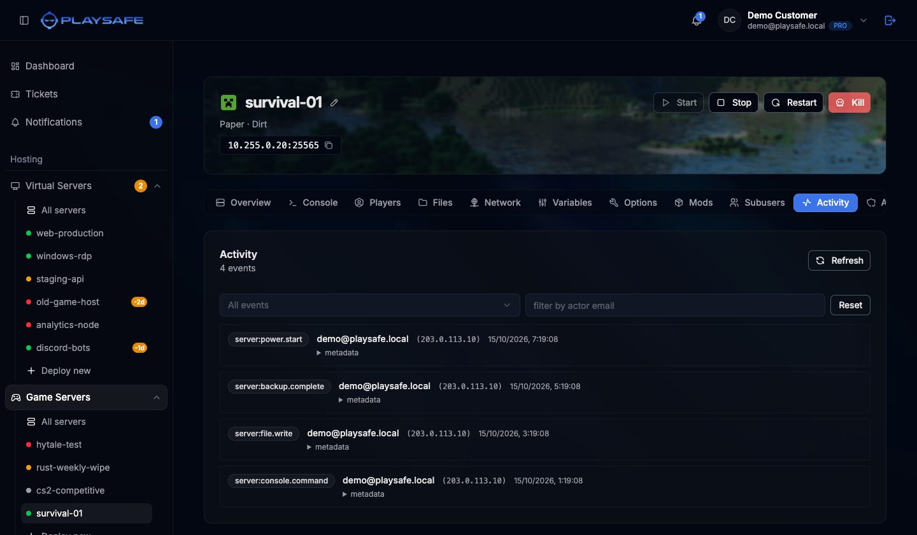Viewport: 917px width, 535px height.
Task: Open the Variables tab
Action: [x=565, y=203]
